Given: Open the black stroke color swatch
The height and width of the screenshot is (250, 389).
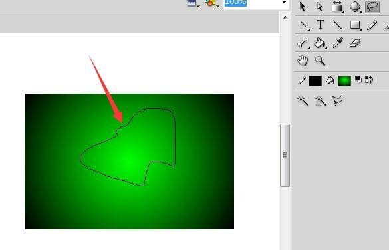Looking at the screenshot, I should [315, 81].
